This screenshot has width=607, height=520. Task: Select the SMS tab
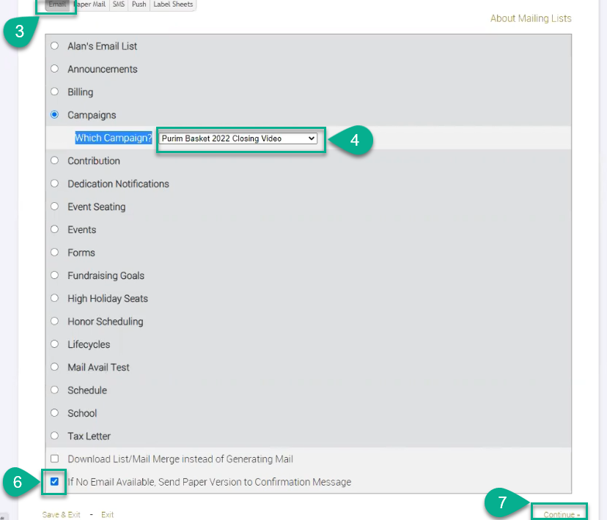click(x=118, y=4)
